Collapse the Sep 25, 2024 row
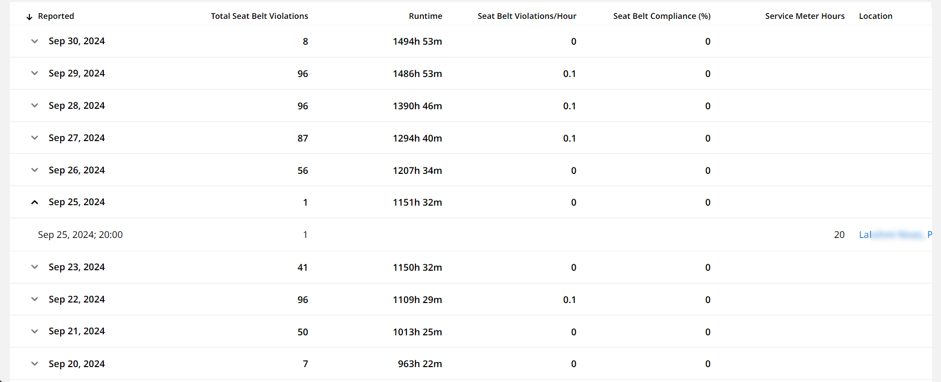 34,202
